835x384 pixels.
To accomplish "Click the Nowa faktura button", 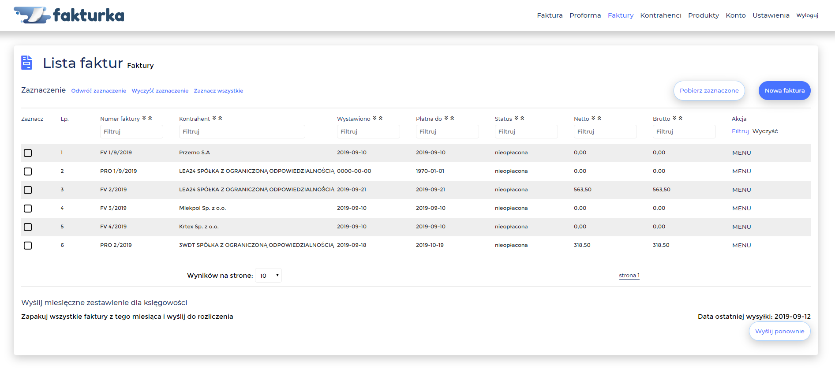I will click(x=784, y=90).
